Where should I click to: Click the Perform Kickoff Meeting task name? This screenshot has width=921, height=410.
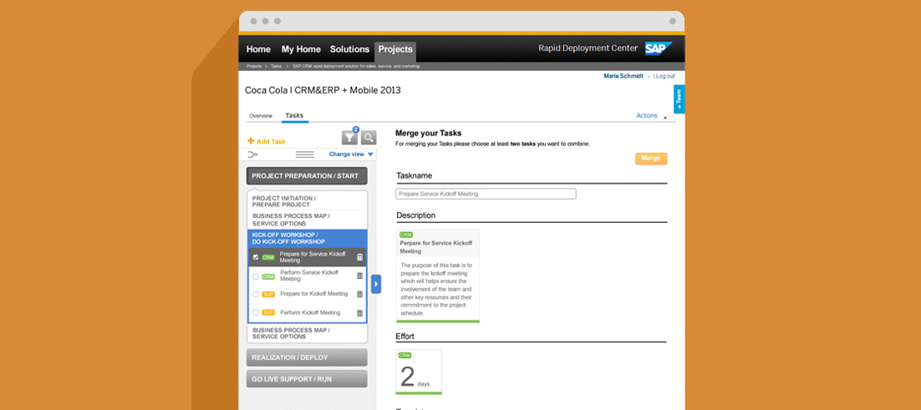(310, 312)
